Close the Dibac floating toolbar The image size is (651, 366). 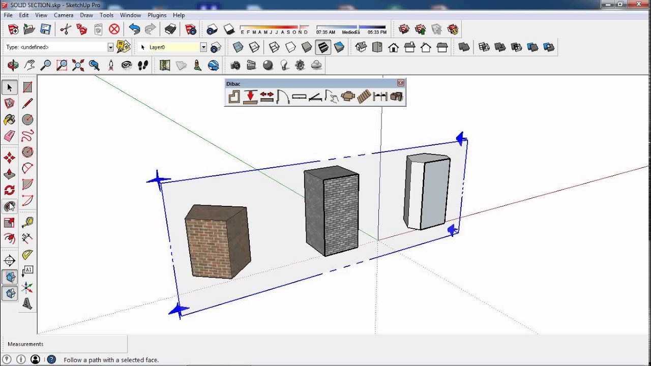coord(401,83)
